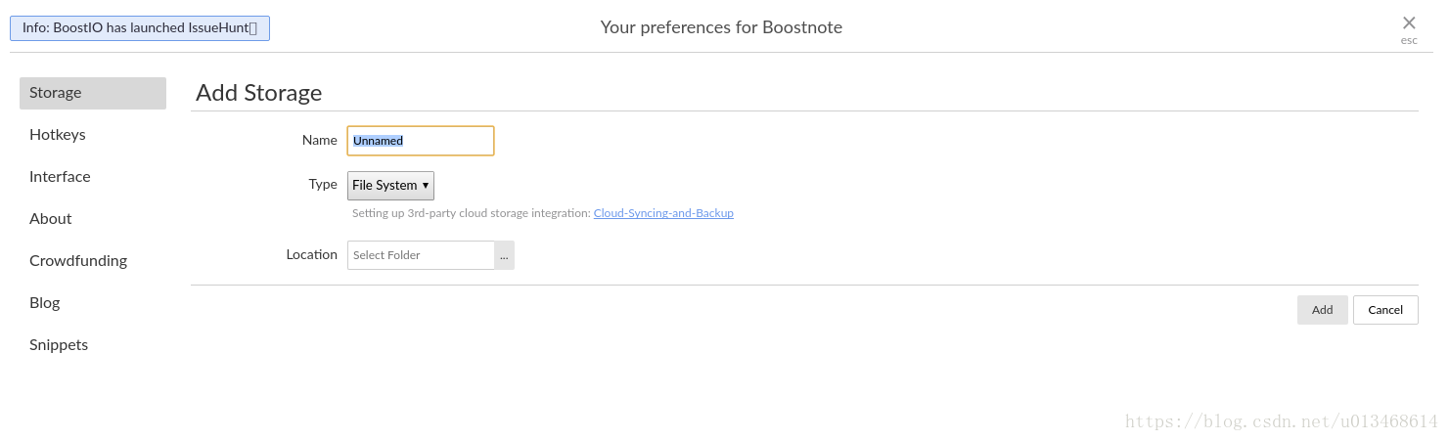Go to the Interface settings tab
Screen dimensions: 1449x441
coord(60,177)
